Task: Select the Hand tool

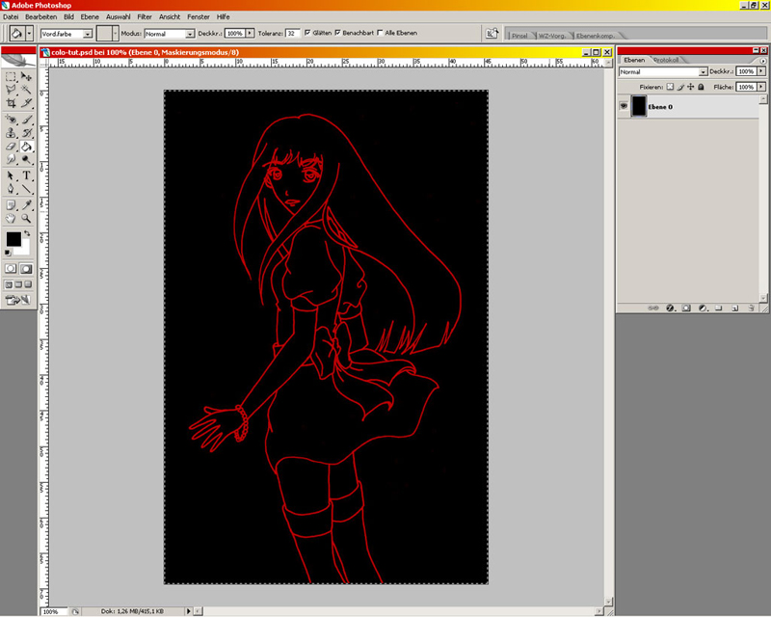Action: (11, 219)
